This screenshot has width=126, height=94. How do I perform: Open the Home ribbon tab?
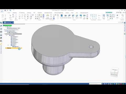(9, 13)
